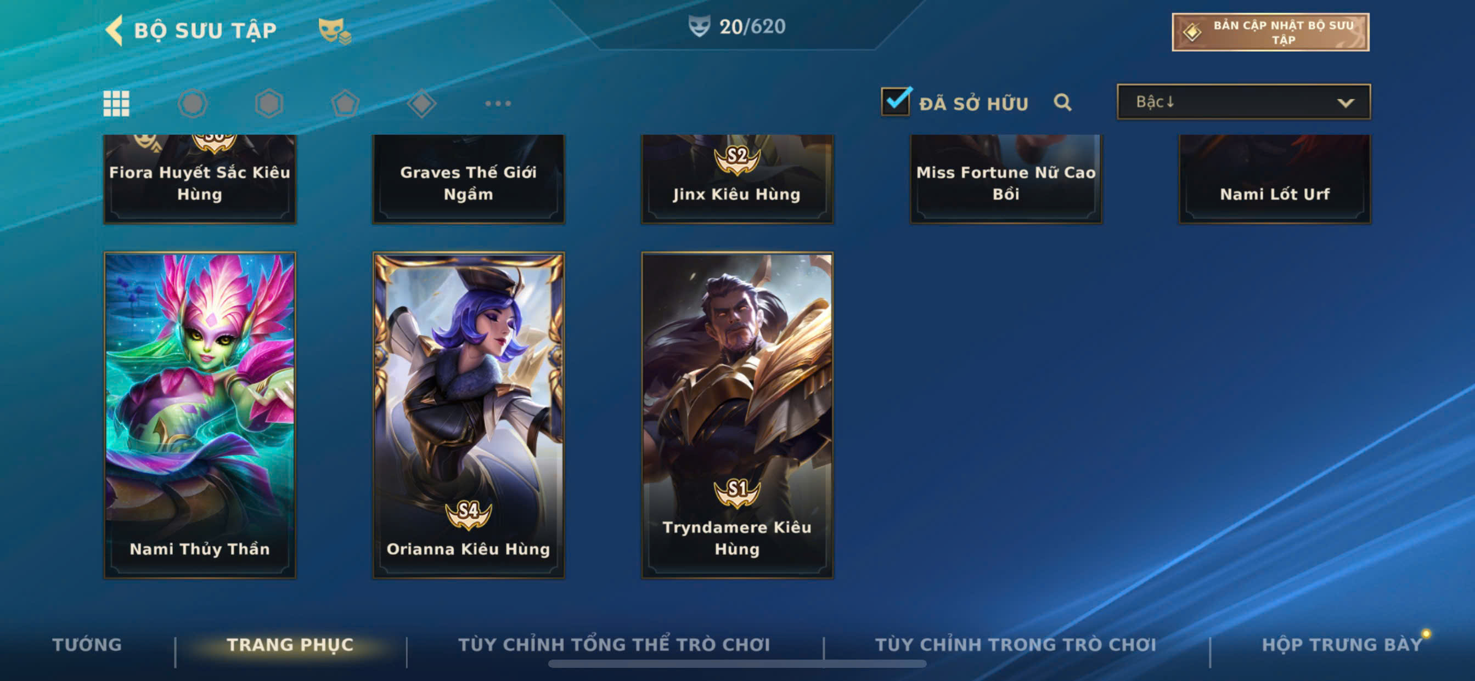Image resolution: width=1475 pixels, height=681 pixels.
Task: Filter skins by pentagon rarity icon
Action: (345, 104)
